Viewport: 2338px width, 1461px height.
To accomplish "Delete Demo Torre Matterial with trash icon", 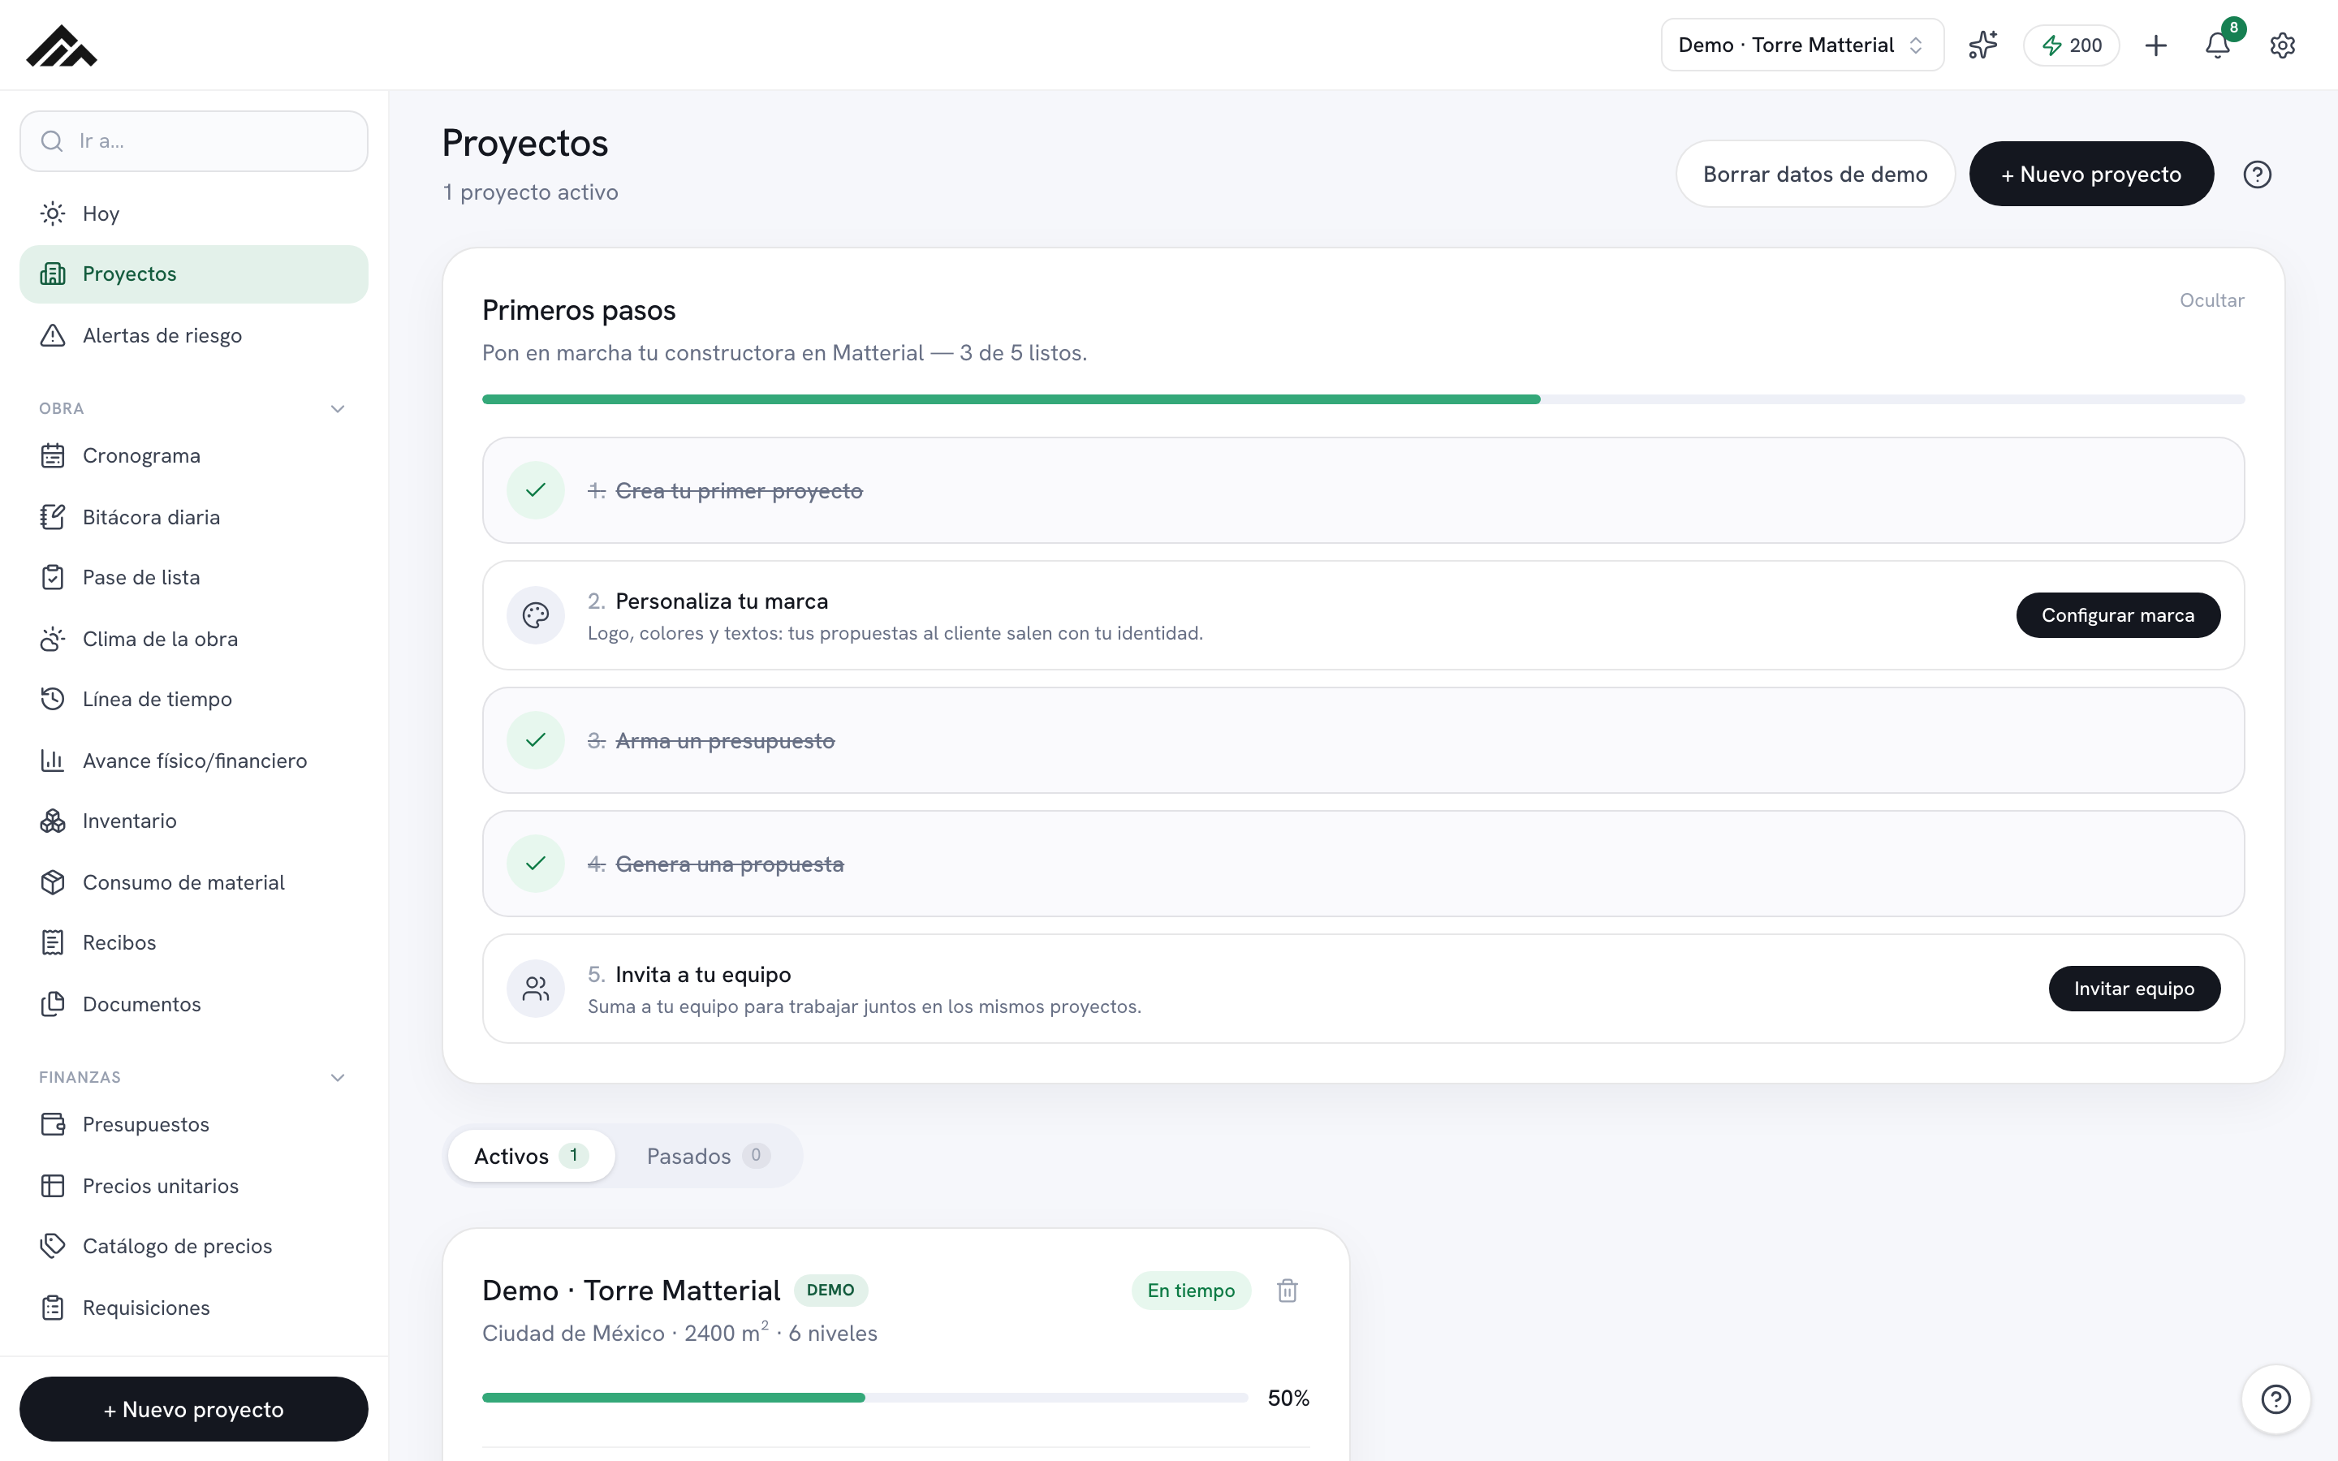I will pos(1287,1290).
